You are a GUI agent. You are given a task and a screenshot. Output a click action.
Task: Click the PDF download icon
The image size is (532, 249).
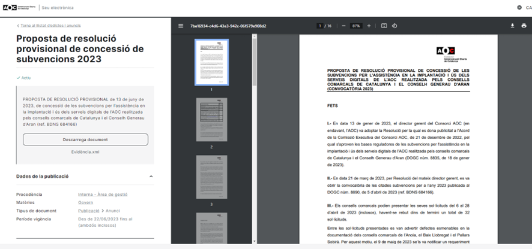click(x=513, y=26)
